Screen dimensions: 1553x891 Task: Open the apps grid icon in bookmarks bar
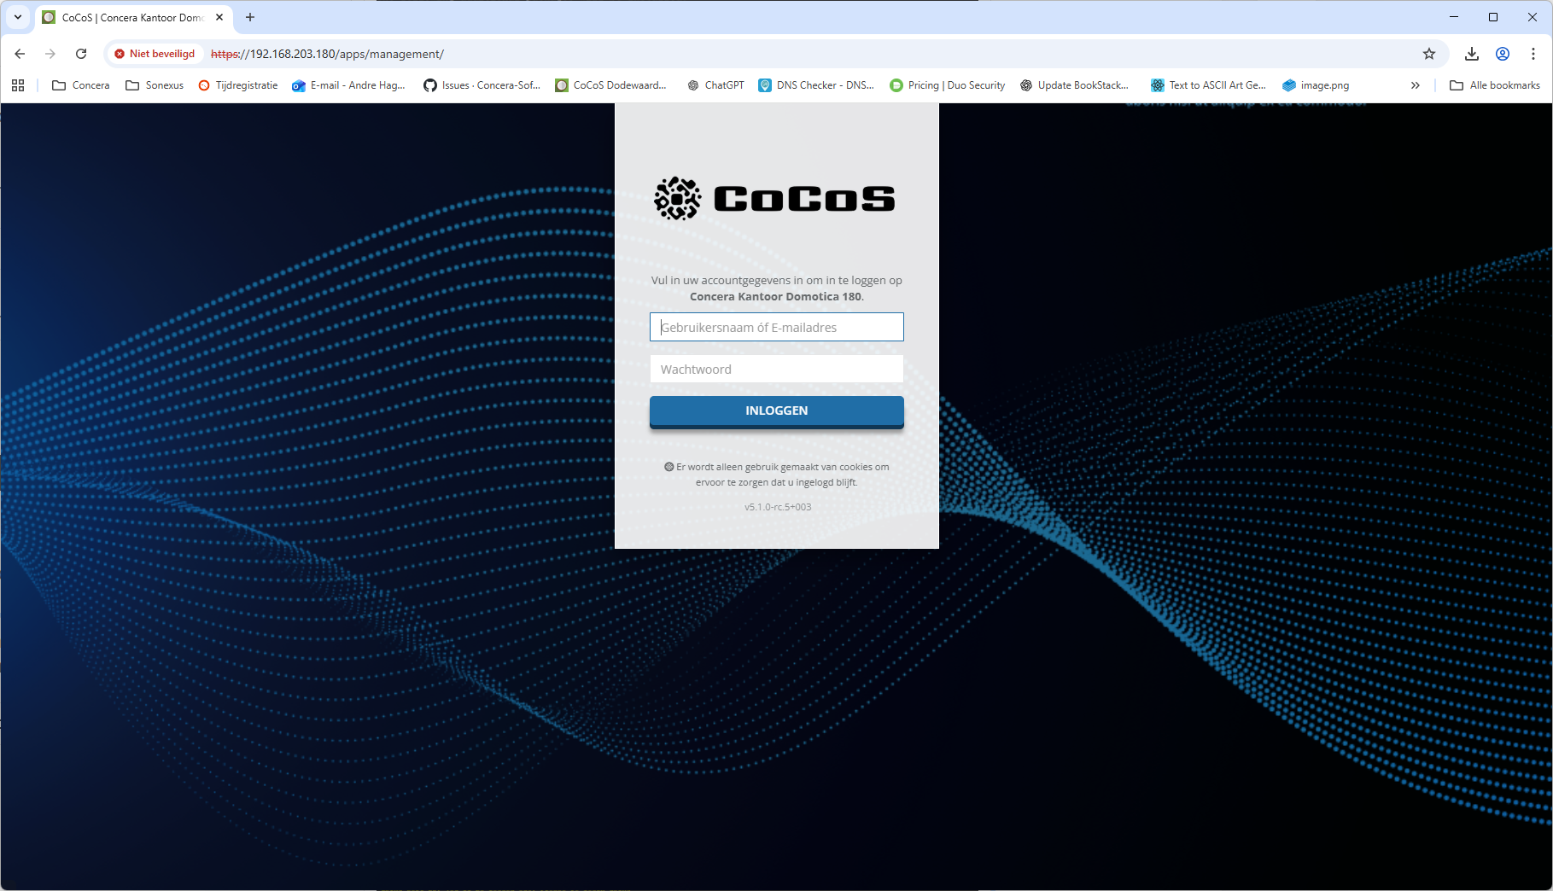coord(18,85)
